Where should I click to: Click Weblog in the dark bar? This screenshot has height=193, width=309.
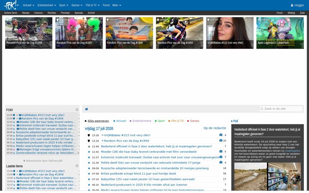[291, 13]
